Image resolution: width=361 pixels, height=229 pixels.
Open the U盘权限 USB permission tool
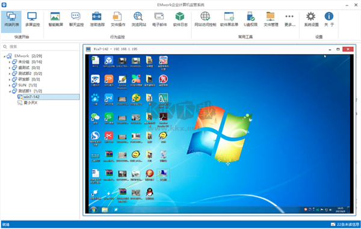tap(250, 19)
